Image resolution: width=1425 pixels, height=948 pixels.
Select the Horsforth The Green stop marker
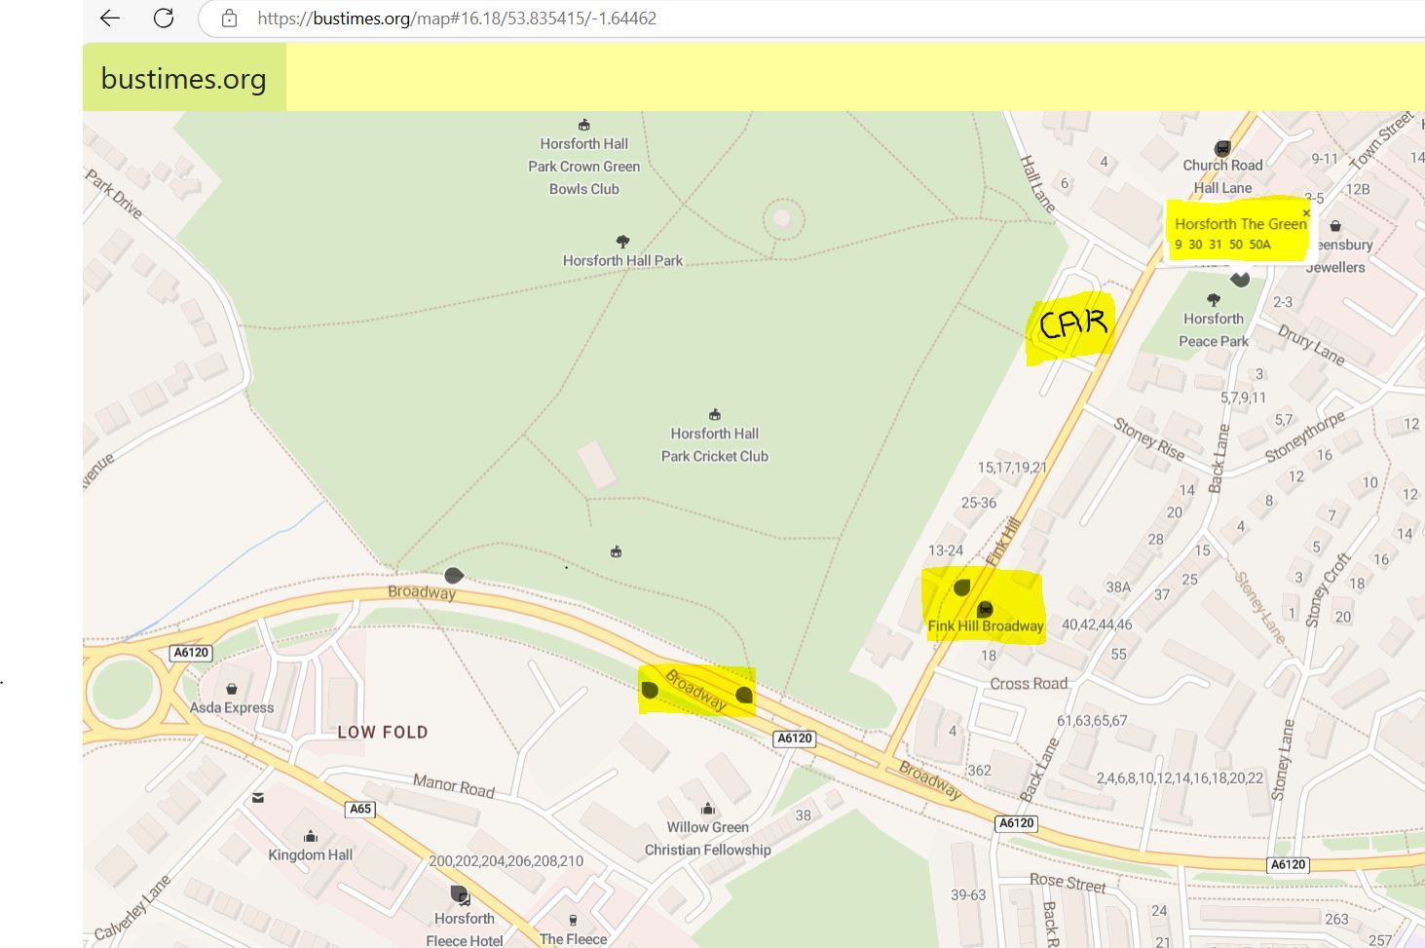1240,280
